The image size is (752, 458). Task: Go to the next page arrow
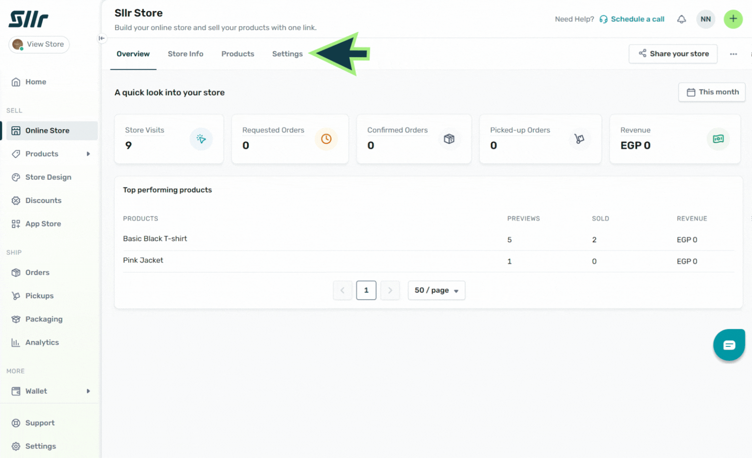[390, 290]
